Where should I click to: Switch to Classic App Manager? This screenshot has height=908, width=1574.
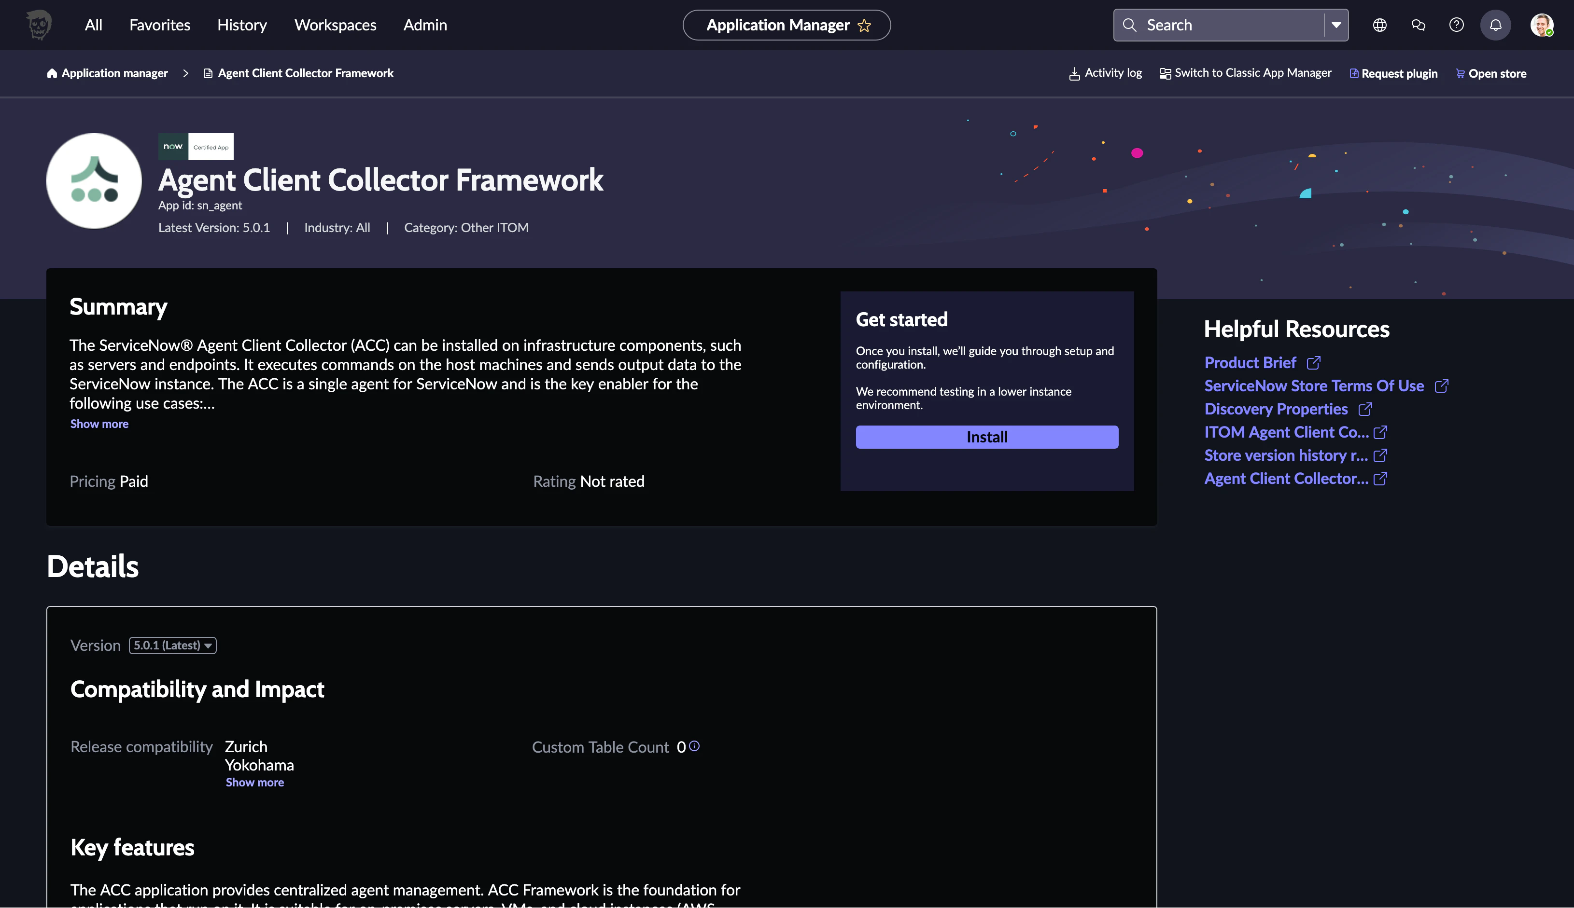[x=1253, y=73]
